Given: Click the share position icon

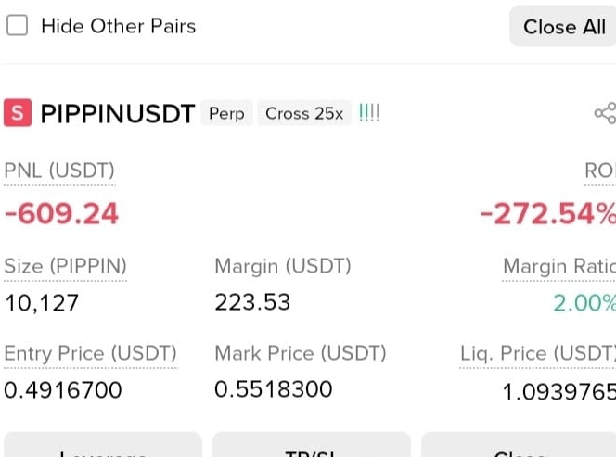Looking at the screenshot, I should tap(606, 113).
